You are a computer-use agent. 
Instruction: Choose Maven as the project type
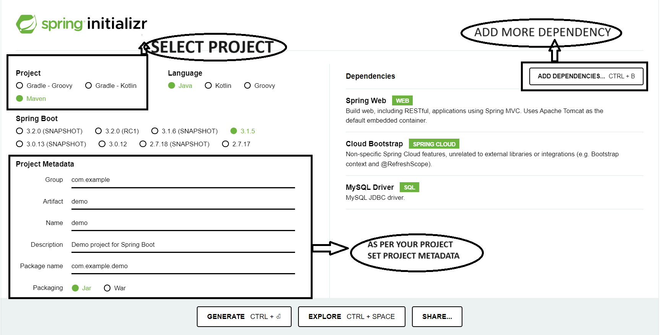(x=20, y=99)
